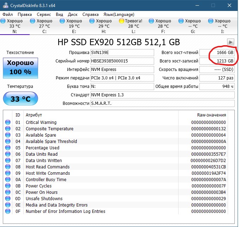
Task: Switch to drive E: status icon
Action: click(63, 21)
